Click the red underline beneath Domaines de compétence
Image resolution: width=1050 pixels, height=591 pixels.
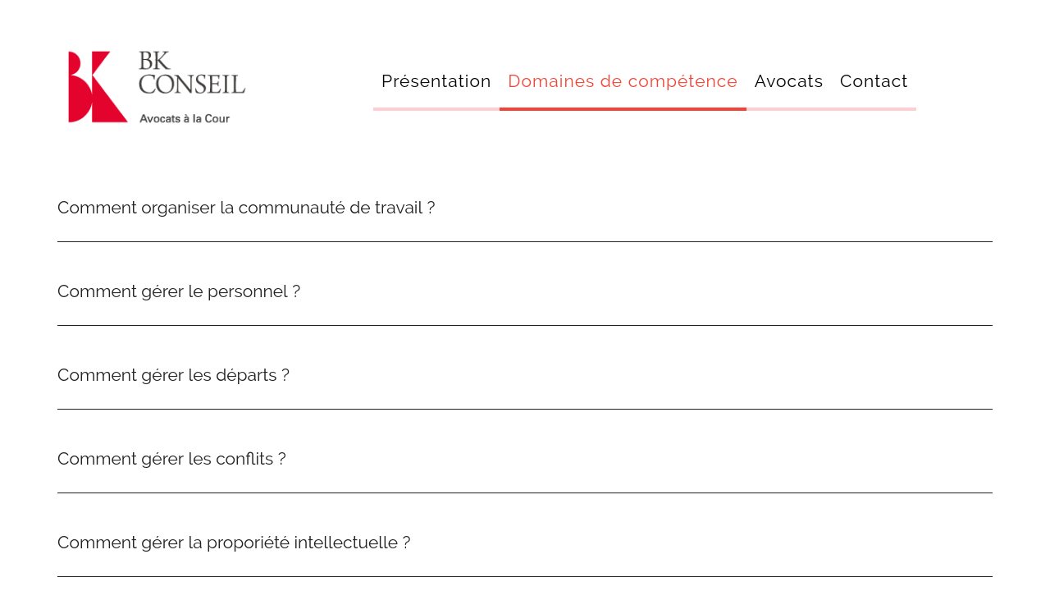pyautogui.click(x=623, y=109)
